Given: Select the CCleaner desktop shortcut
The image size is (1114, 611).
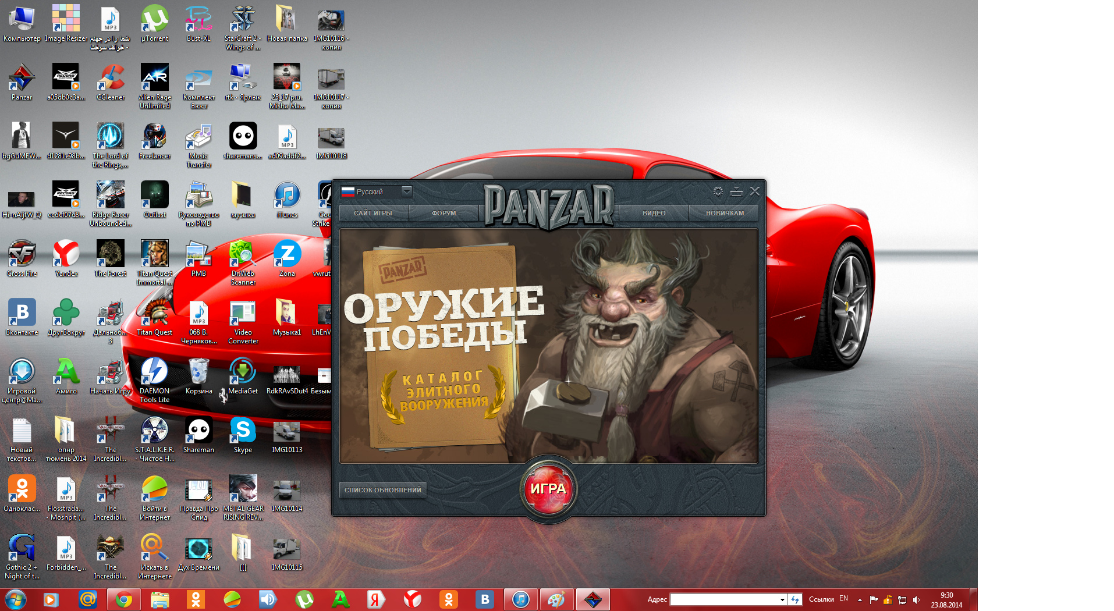Looking at the screenshot, I should 111,83.
